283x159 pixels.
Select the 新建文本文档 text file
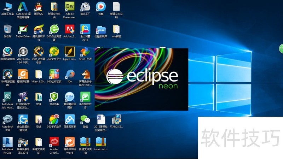116,7
